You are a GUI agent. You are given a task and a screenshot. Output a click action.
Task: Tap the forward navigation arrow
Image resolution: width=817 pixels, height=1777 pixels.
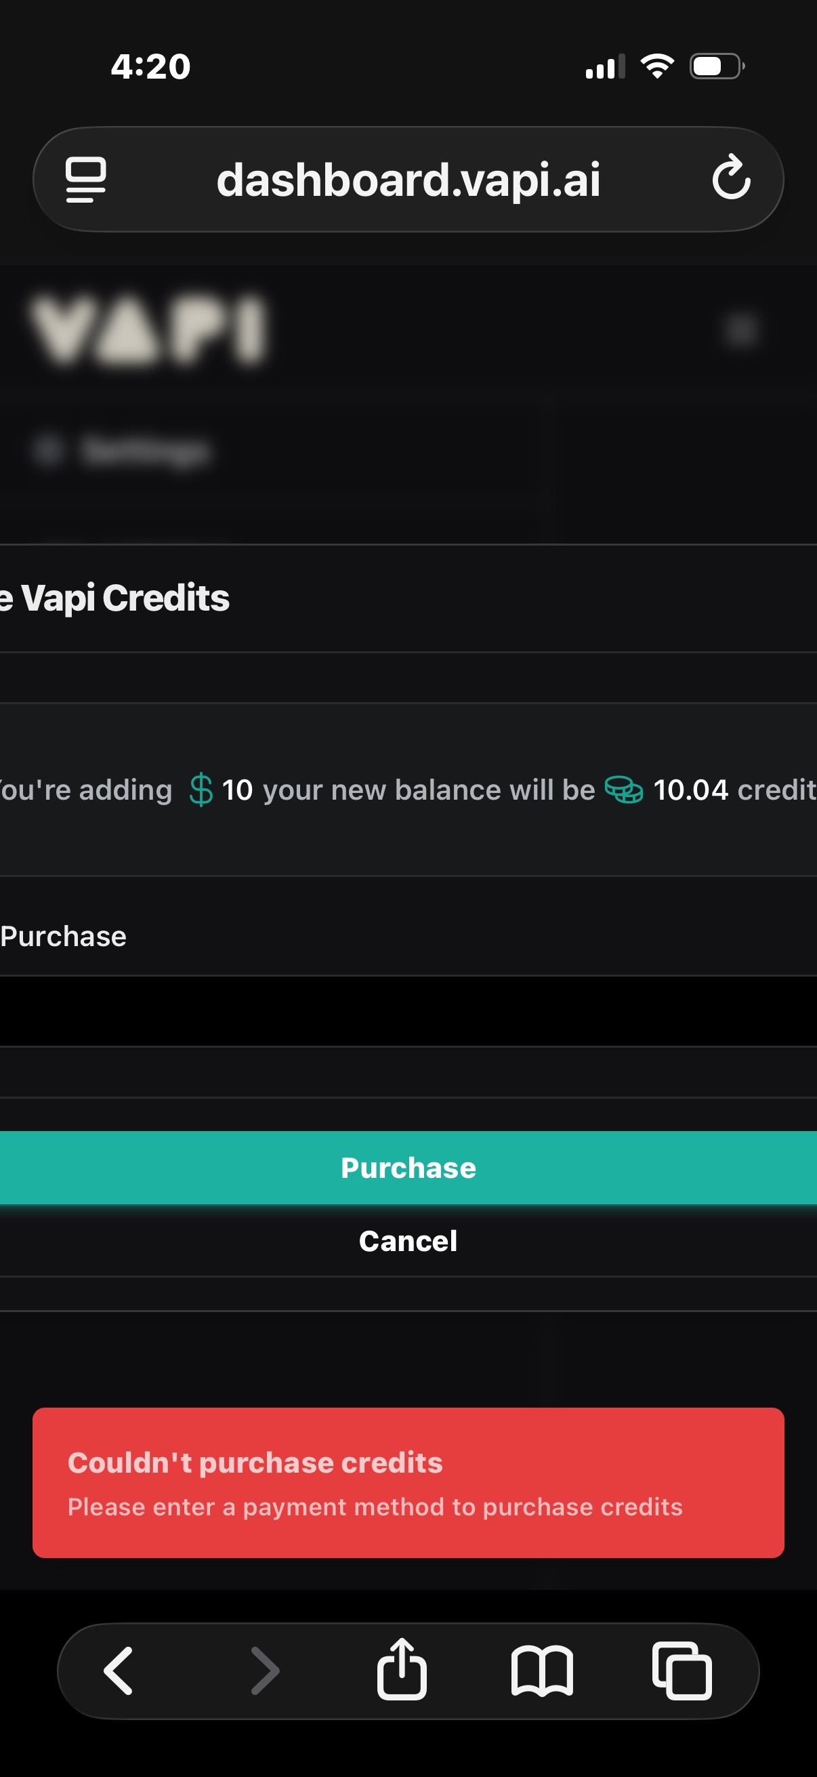pos(265,1670)
